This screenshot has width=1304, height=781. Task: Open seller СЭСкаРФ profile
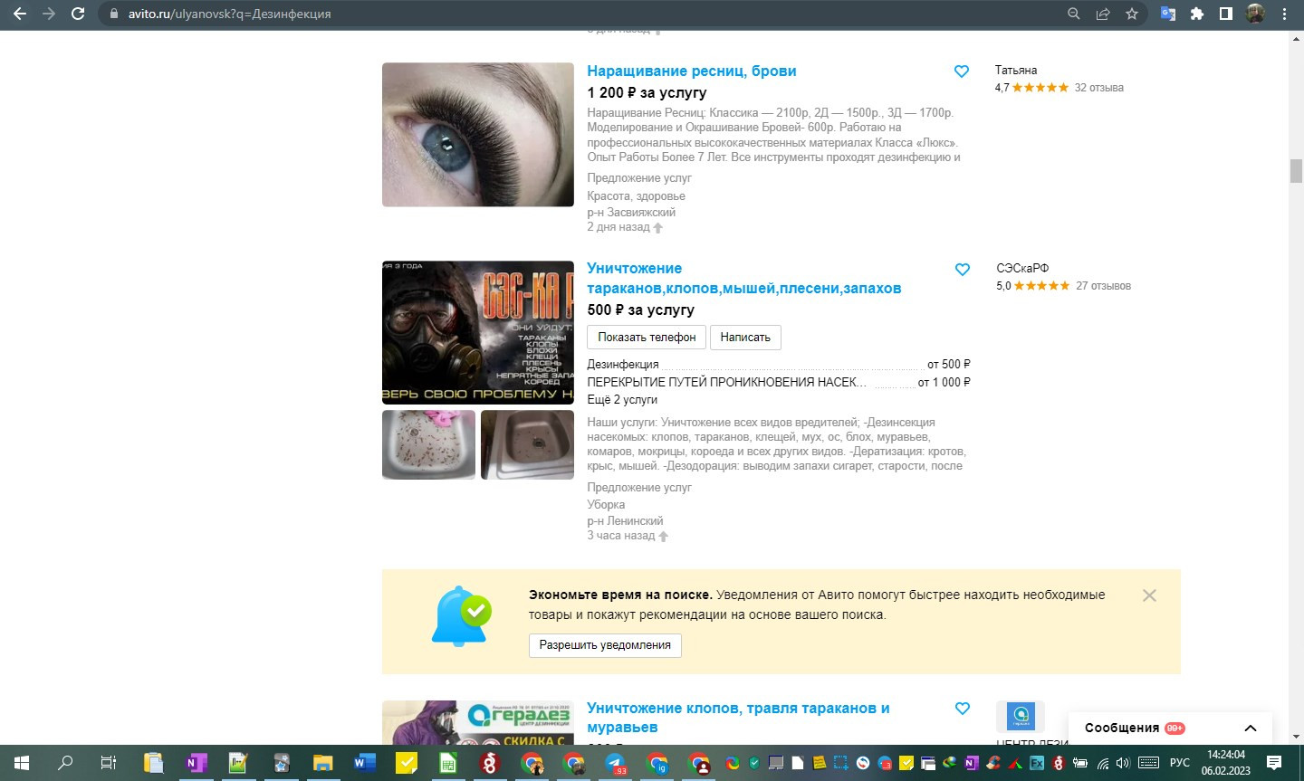(x=1022, y=268)
